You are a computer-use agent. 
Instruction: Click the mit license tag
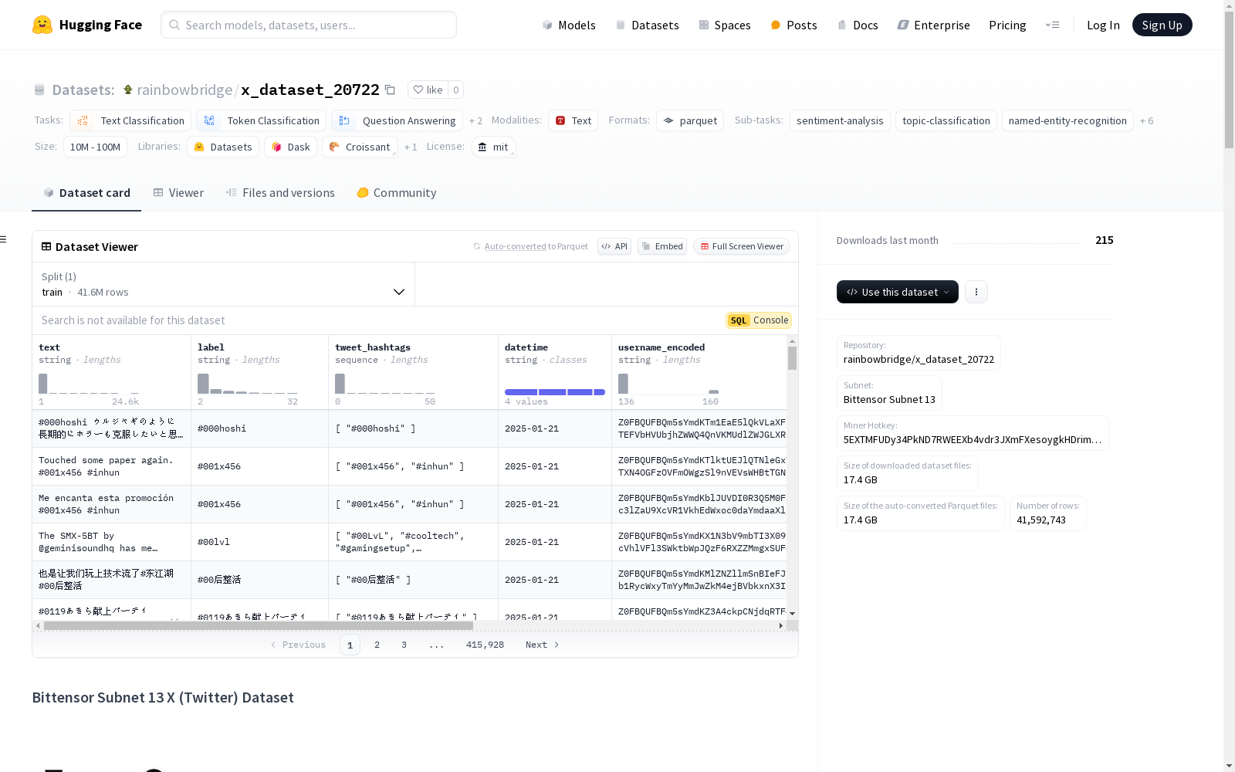[x=492, y=147]
